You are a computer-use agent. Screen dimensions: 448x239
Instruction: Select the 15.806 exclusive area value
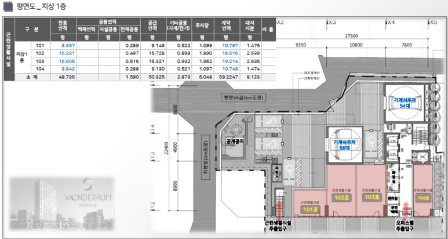[67, 61]
